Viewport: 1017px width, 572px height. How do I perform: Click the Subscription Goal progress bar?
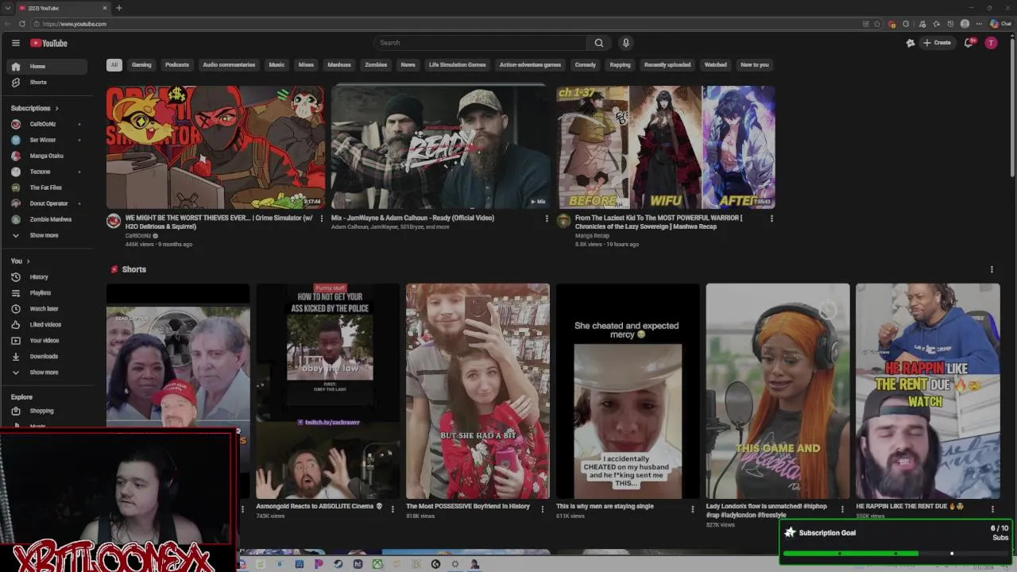tap(895, 554)
